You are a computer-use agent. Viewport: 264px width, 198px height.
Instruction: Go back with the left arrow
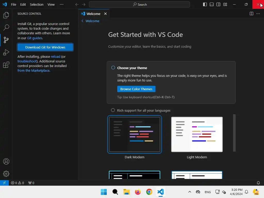77,5
